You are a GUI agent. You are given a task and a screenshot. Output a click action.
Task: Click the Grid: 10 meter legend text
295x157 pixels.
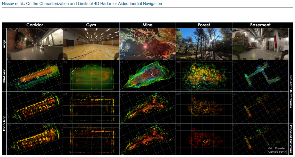[x=277, y=148]
